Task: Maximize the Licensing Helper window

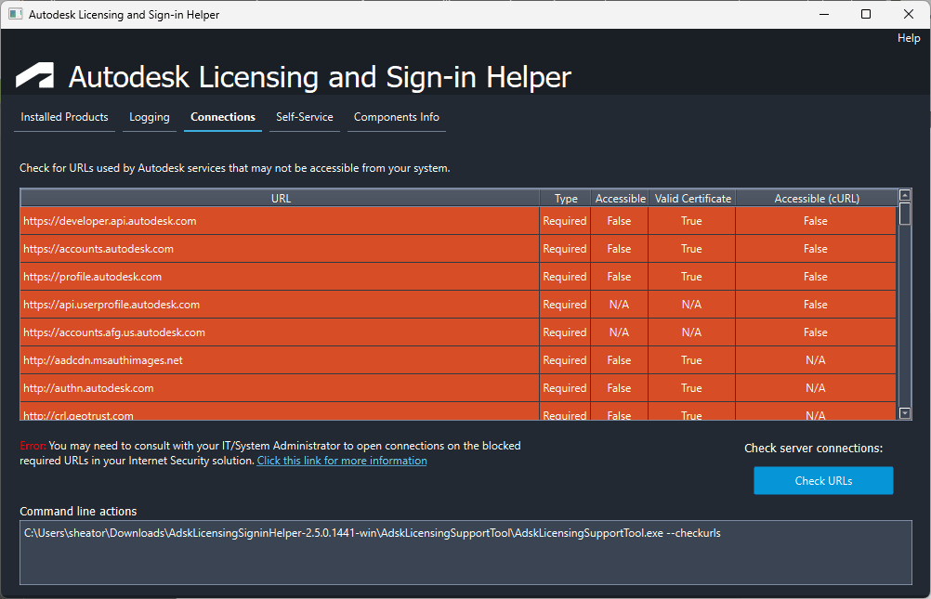Action: 866,14
